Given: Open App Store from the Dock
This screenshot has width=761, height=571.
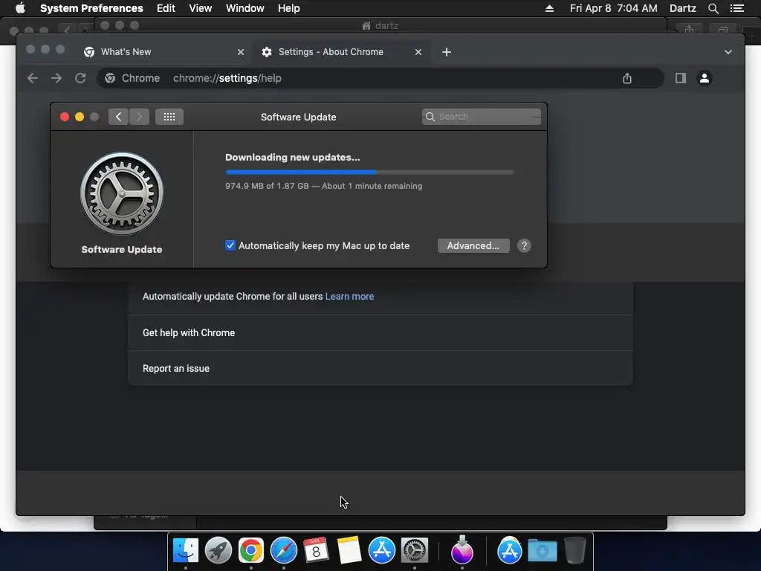Looking at the screenshot, I should tap(381, 550).
